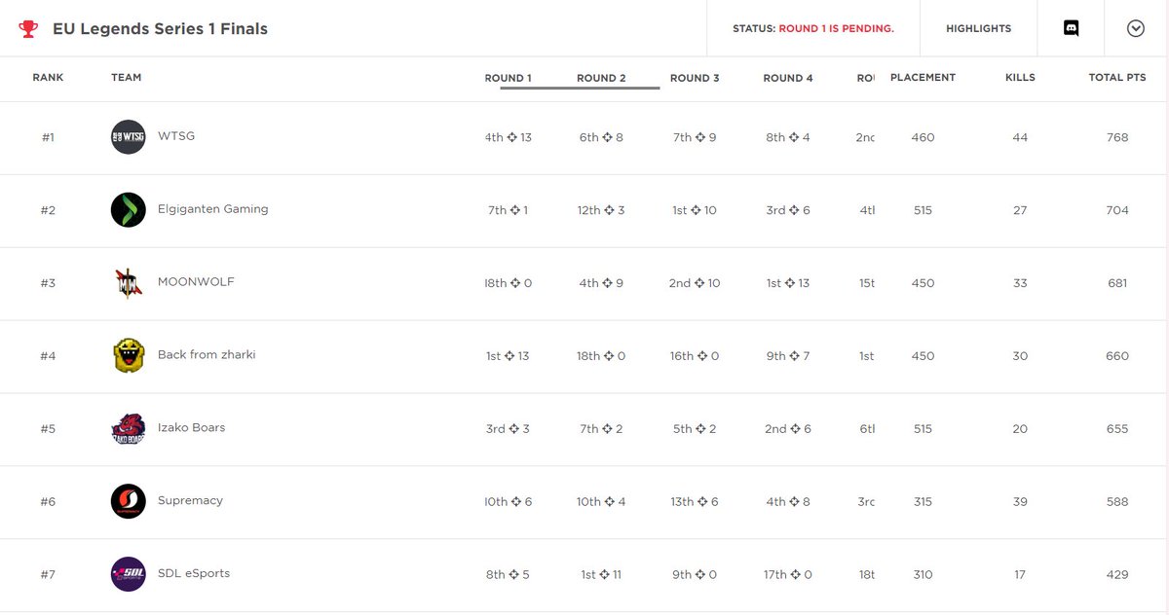This screenshot has width=1169, height=615.
Task: Select the WTSG team name
Action: coord(176,135)
